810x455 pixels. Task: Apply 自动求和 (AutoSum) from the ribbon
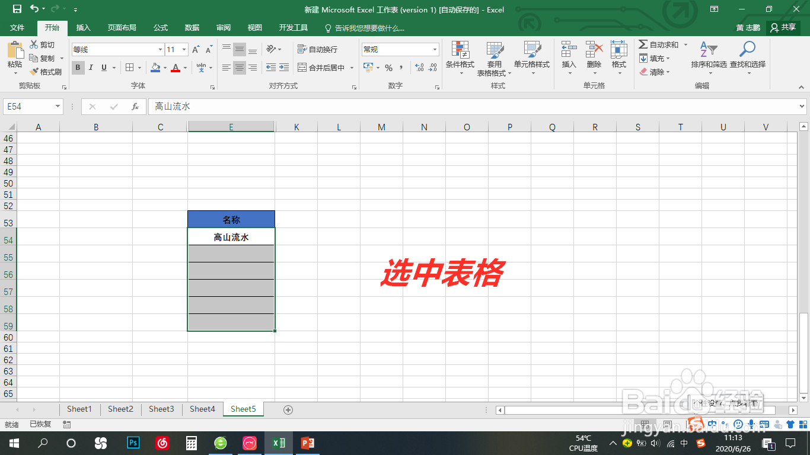click(658, 44)
